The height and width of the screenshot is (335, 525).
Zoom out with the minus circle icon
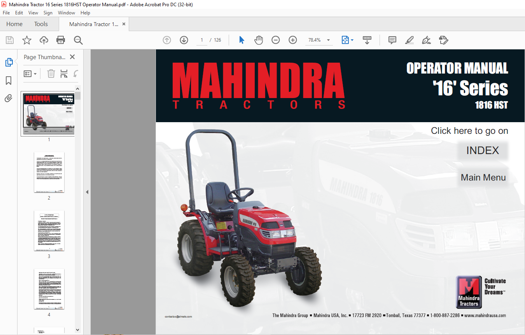[x=276, y=40]
